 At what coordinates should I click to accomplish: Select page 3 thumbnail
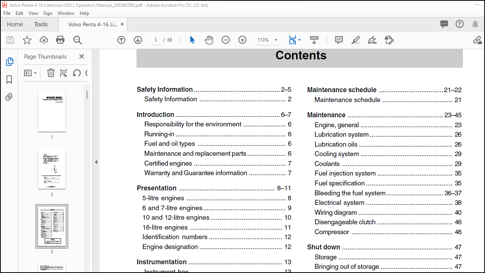[x=52, y=226]
